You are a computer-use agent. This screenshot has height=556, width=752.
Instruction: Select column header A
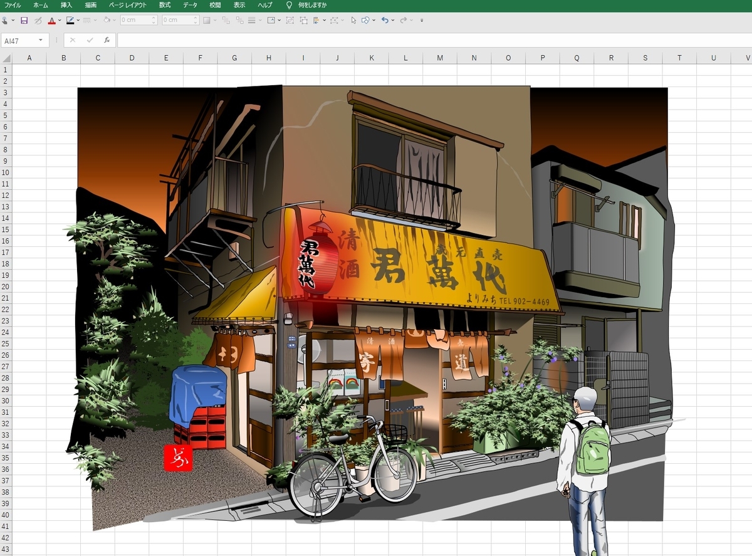point(29,58)
